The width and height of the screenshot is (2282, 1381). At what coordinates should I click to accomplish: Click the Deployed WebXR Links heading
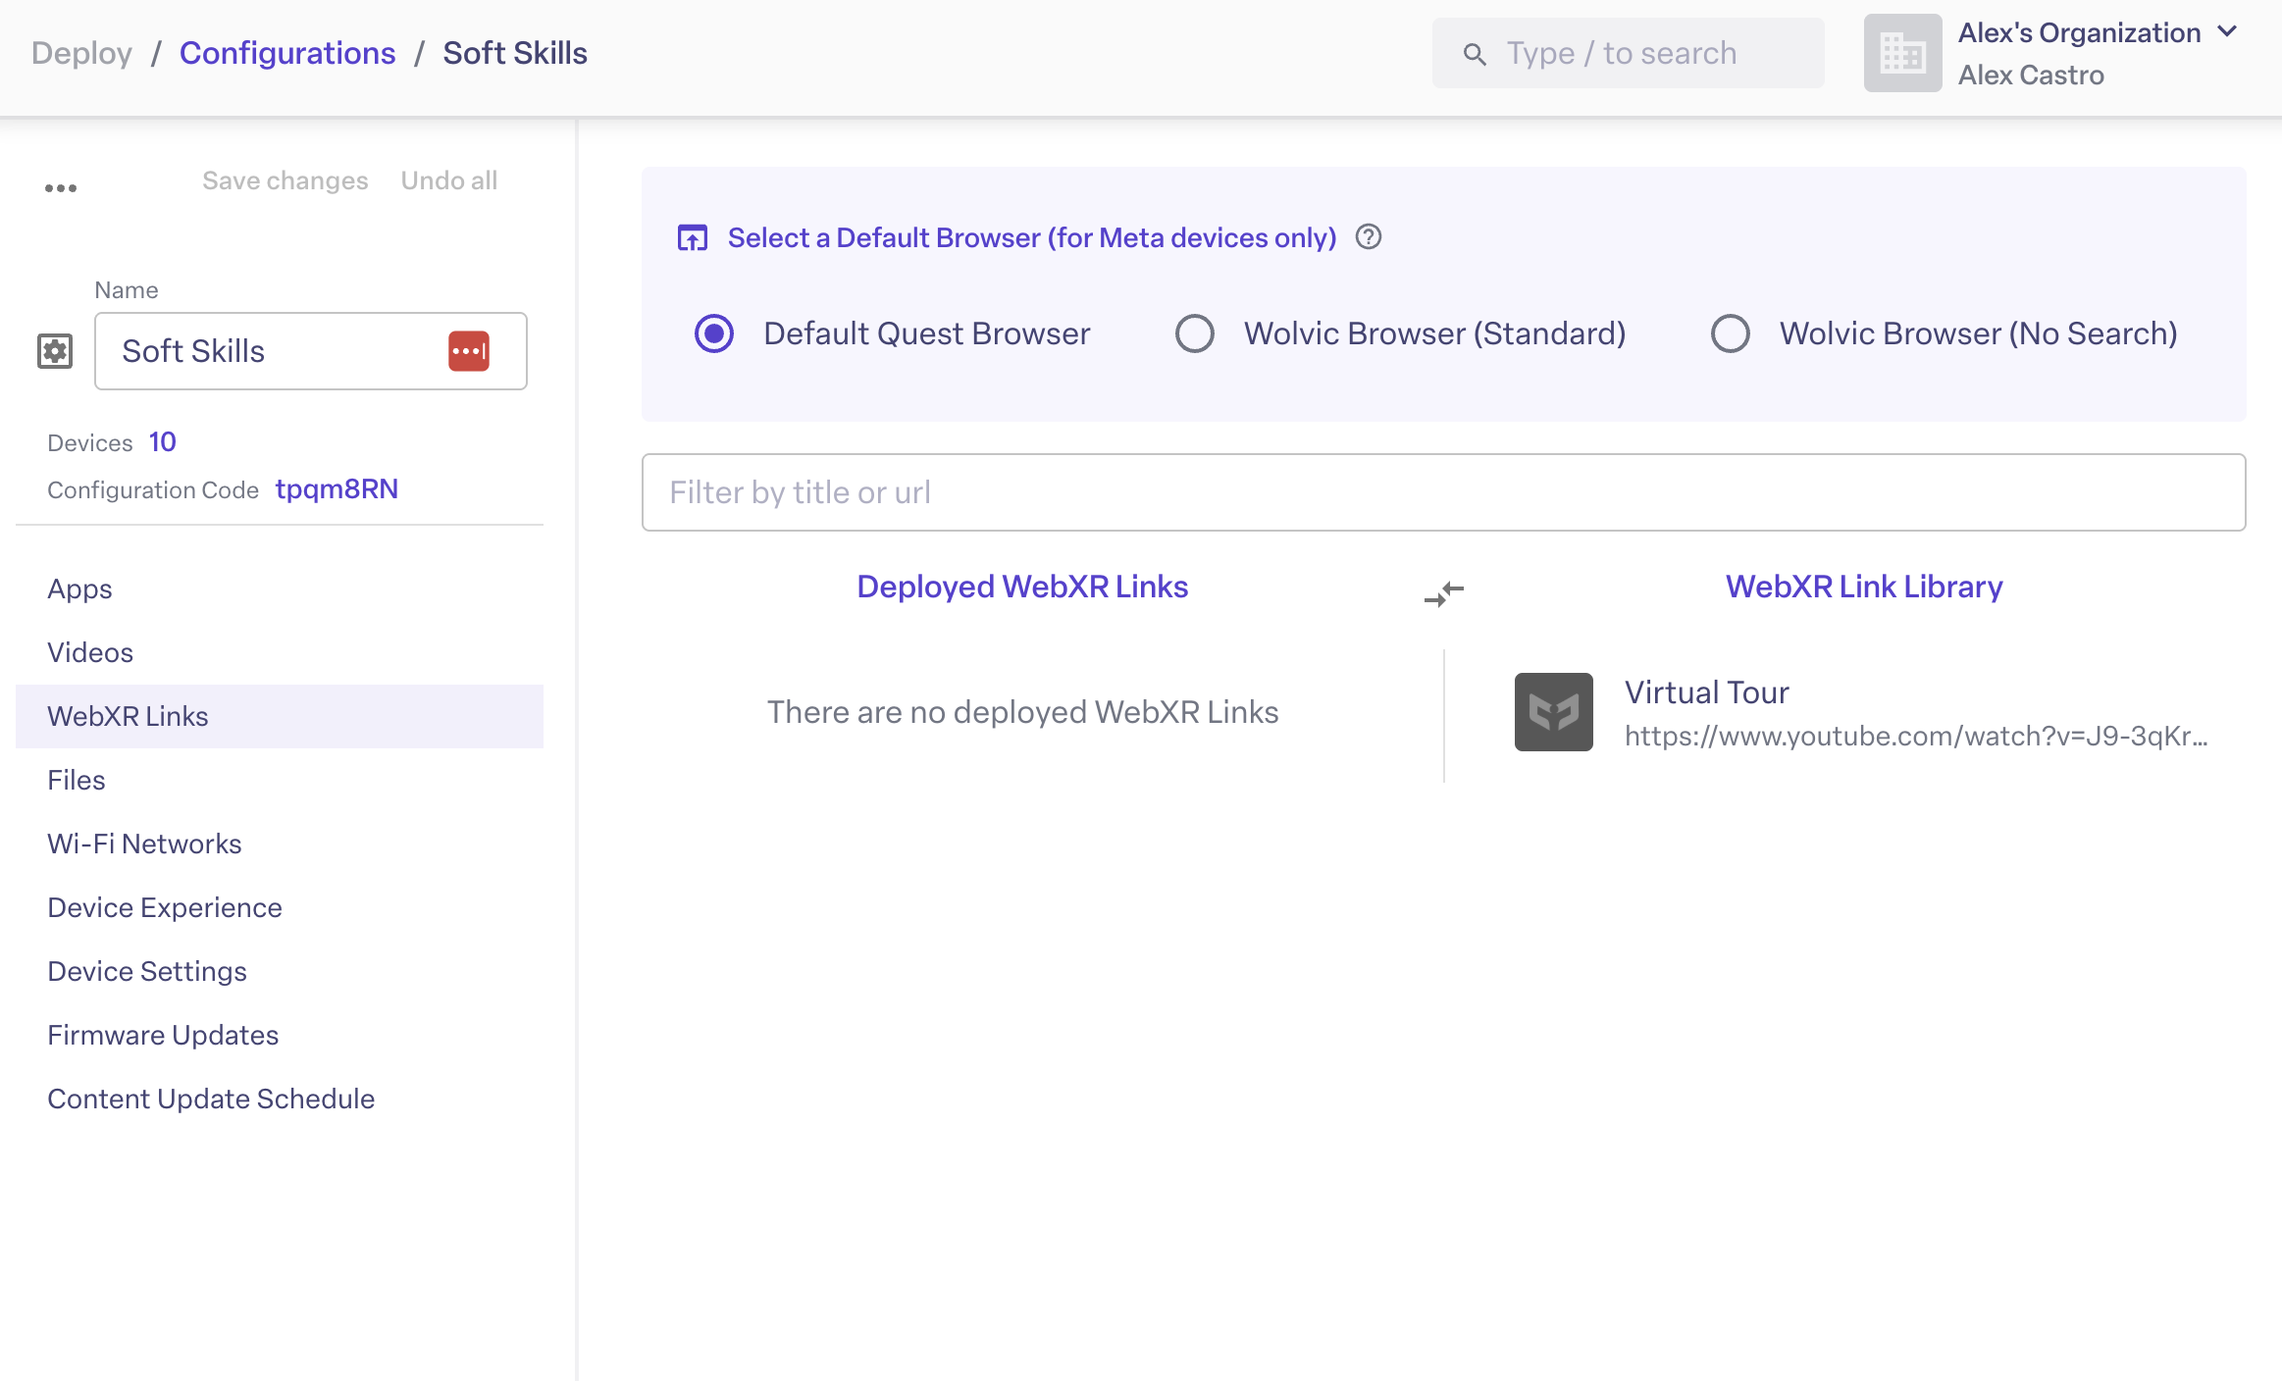(1022, 587)
